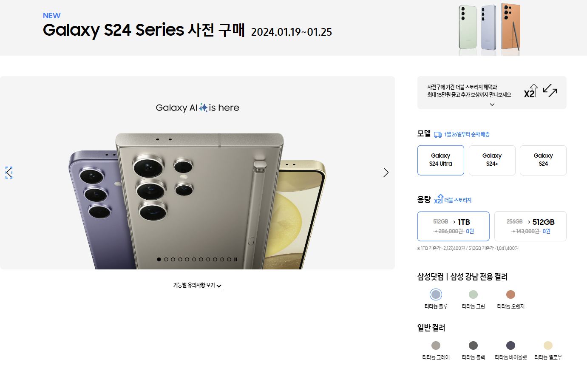The height and width of the screenshot is (368, 587).
Task: Click the x2 더블 스토리지 icon beside 용량
Action: [x=438, y=200]
